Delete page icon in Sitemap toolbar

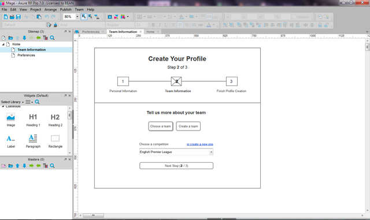pyautogui.click(x=45, y=38)
